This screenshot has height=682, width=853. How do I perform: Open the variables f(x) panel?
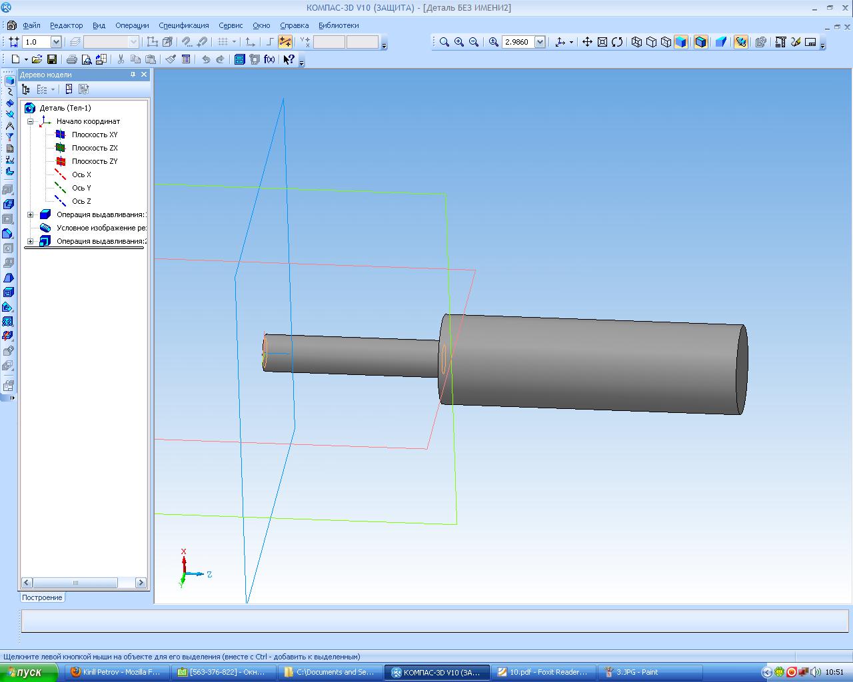point(269,59)
